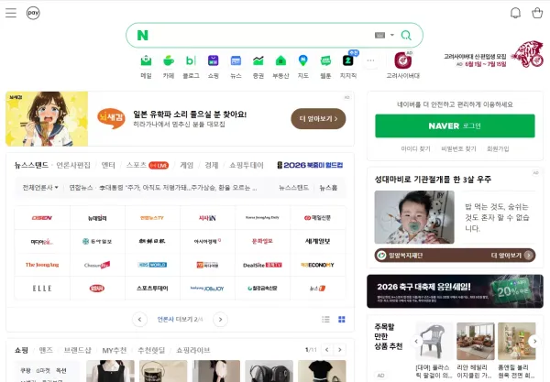Image resolution: width=550 pixels, height=382 pixels.
Task: Show next recommended products arrow
Action: point(535,341)
